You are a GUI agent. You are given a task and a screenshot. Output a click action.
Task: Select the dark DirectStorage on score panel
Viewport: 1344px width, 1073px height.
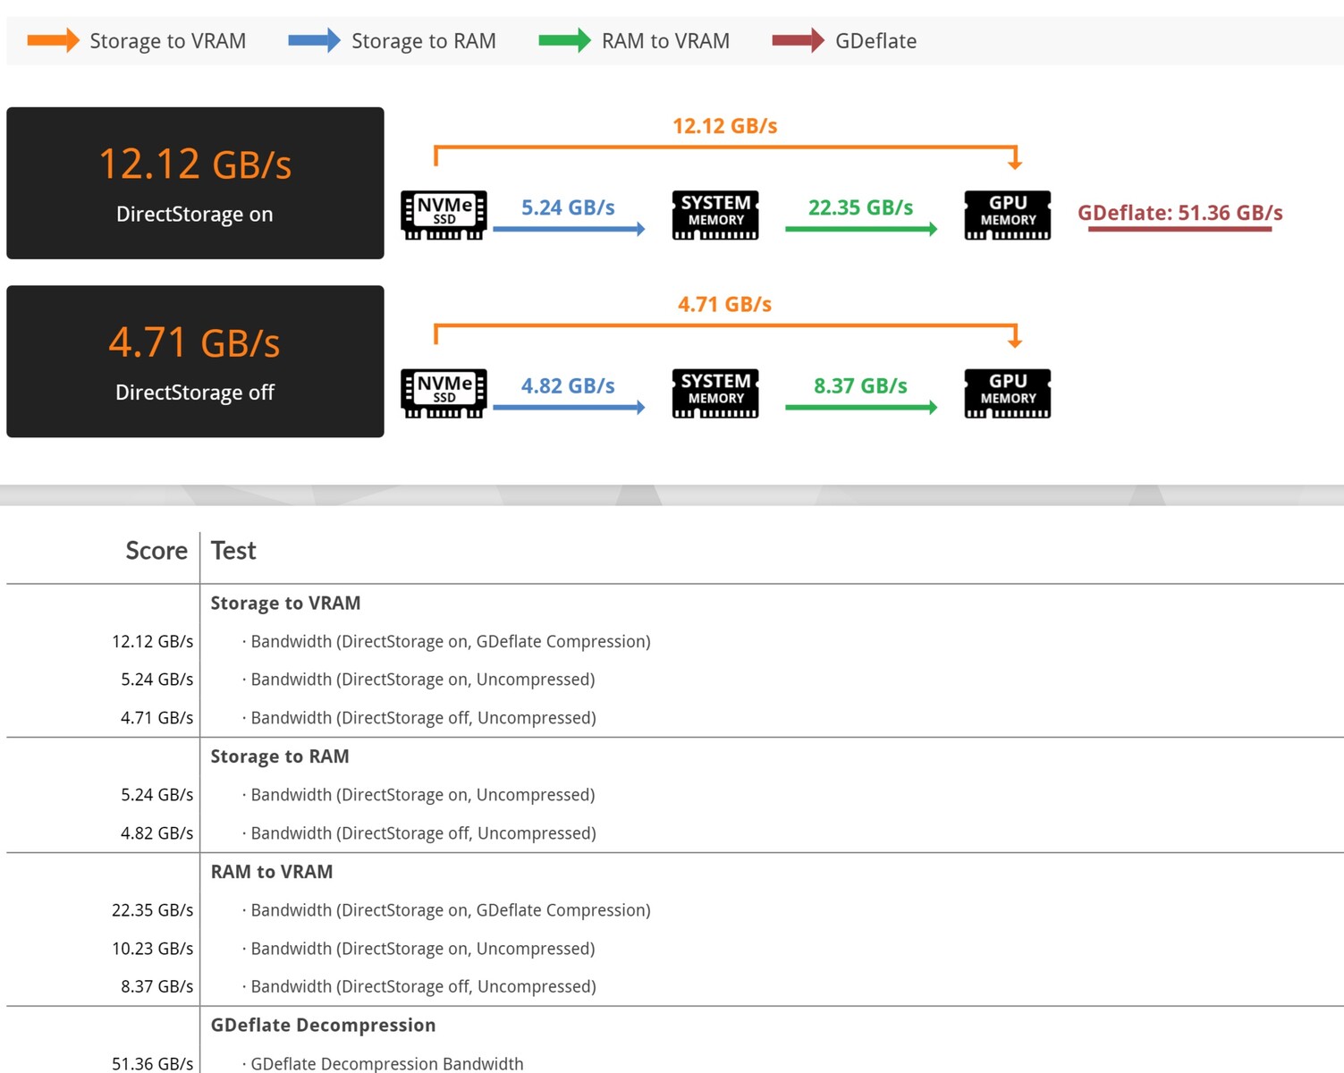195,183
